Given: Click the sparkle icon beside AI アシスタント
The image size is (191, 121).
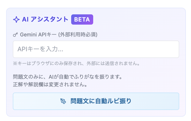Looking at the screenshot, I should 16,20.
